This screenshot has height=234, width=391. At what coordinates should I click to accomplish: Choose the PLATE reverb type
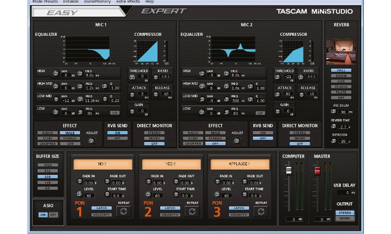click(x=341, y=92)
